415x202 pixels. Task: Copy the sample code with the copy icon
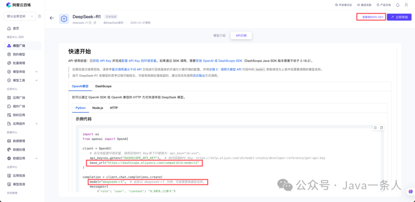coord(382,127)
